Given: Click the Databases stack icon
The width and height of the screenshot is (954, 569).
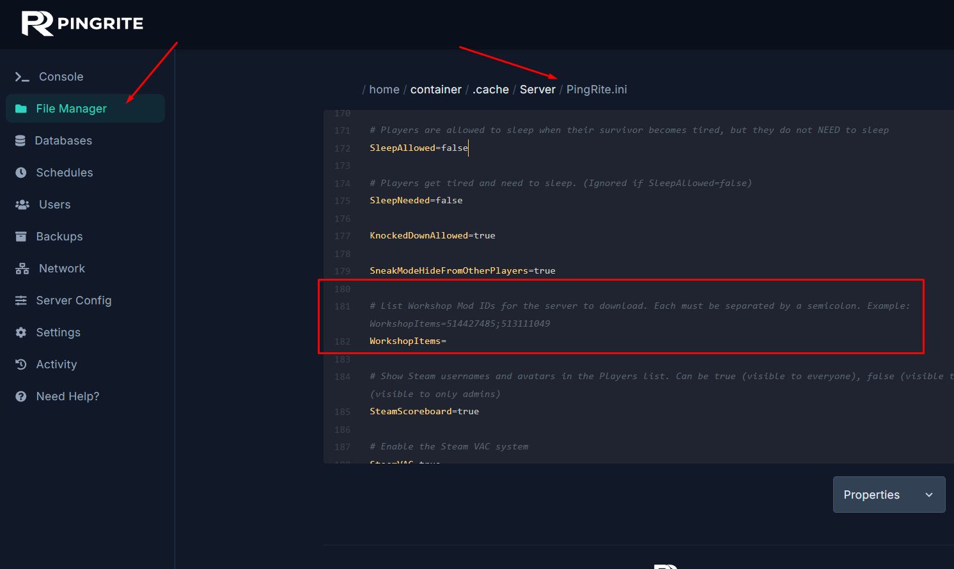Looking at the screenshot, I should 20,141.
